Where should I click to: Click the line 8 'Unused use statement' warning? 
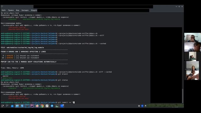pyautogui.click(x=21, y=56)
